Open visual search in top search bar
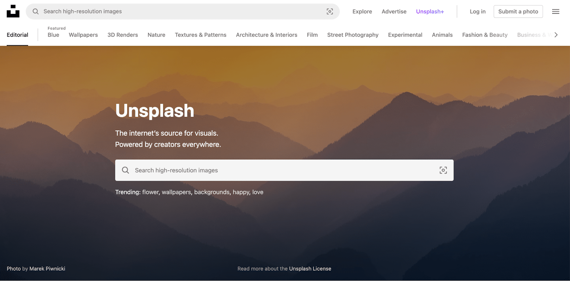570x281 pixels. tap(330, 11)
